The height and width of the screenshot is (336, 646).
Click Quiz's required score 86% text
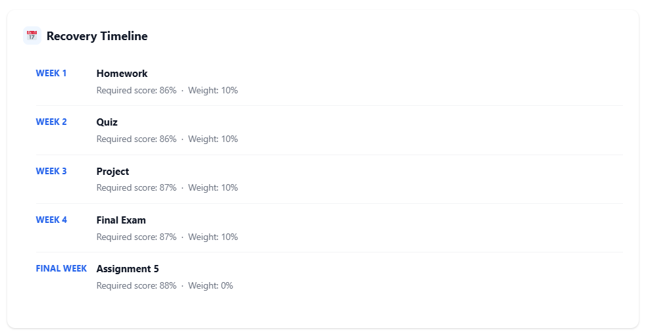click(136, 139)
